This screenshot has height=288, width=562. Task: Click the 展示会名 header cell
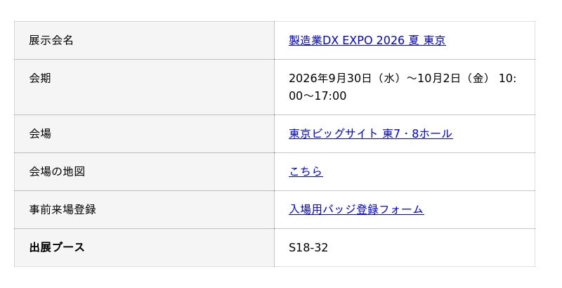[145, 41]
